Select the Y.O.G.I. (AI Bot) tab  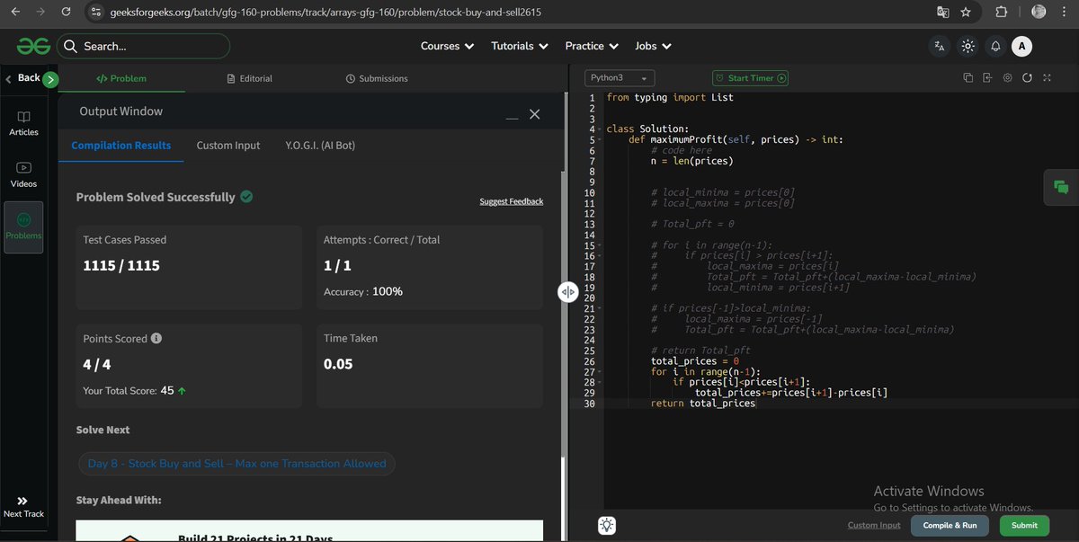pyautogui.click(x=320, y=145)
